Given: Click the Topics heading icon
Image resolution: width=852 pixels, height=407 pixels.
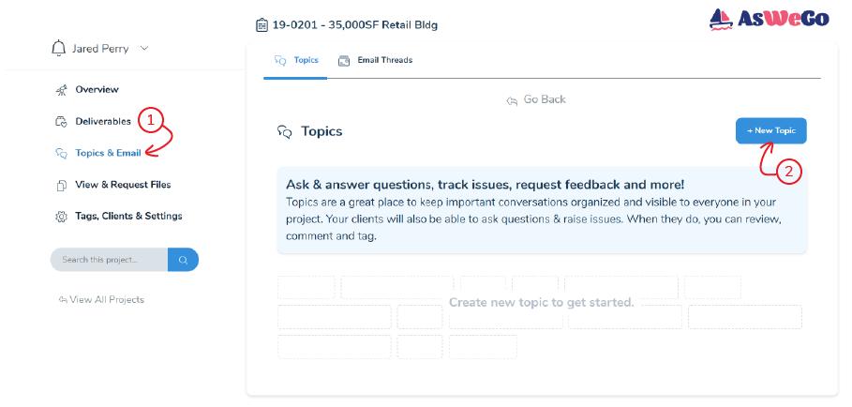Looking at the screenshot, I should point(285,131).
